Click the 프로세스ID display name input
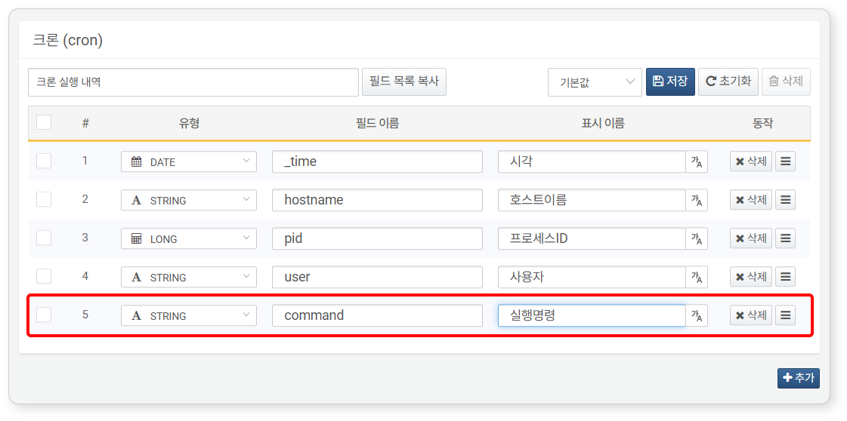The height and width of the screenshot is (421, 847). pyautogui.click(x=592, y=239)
